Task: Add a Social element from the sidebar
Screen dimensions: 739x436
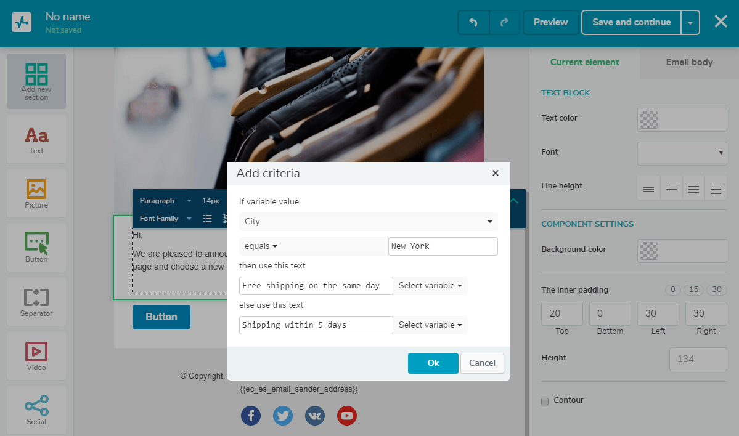Action: tap(36, 410)
